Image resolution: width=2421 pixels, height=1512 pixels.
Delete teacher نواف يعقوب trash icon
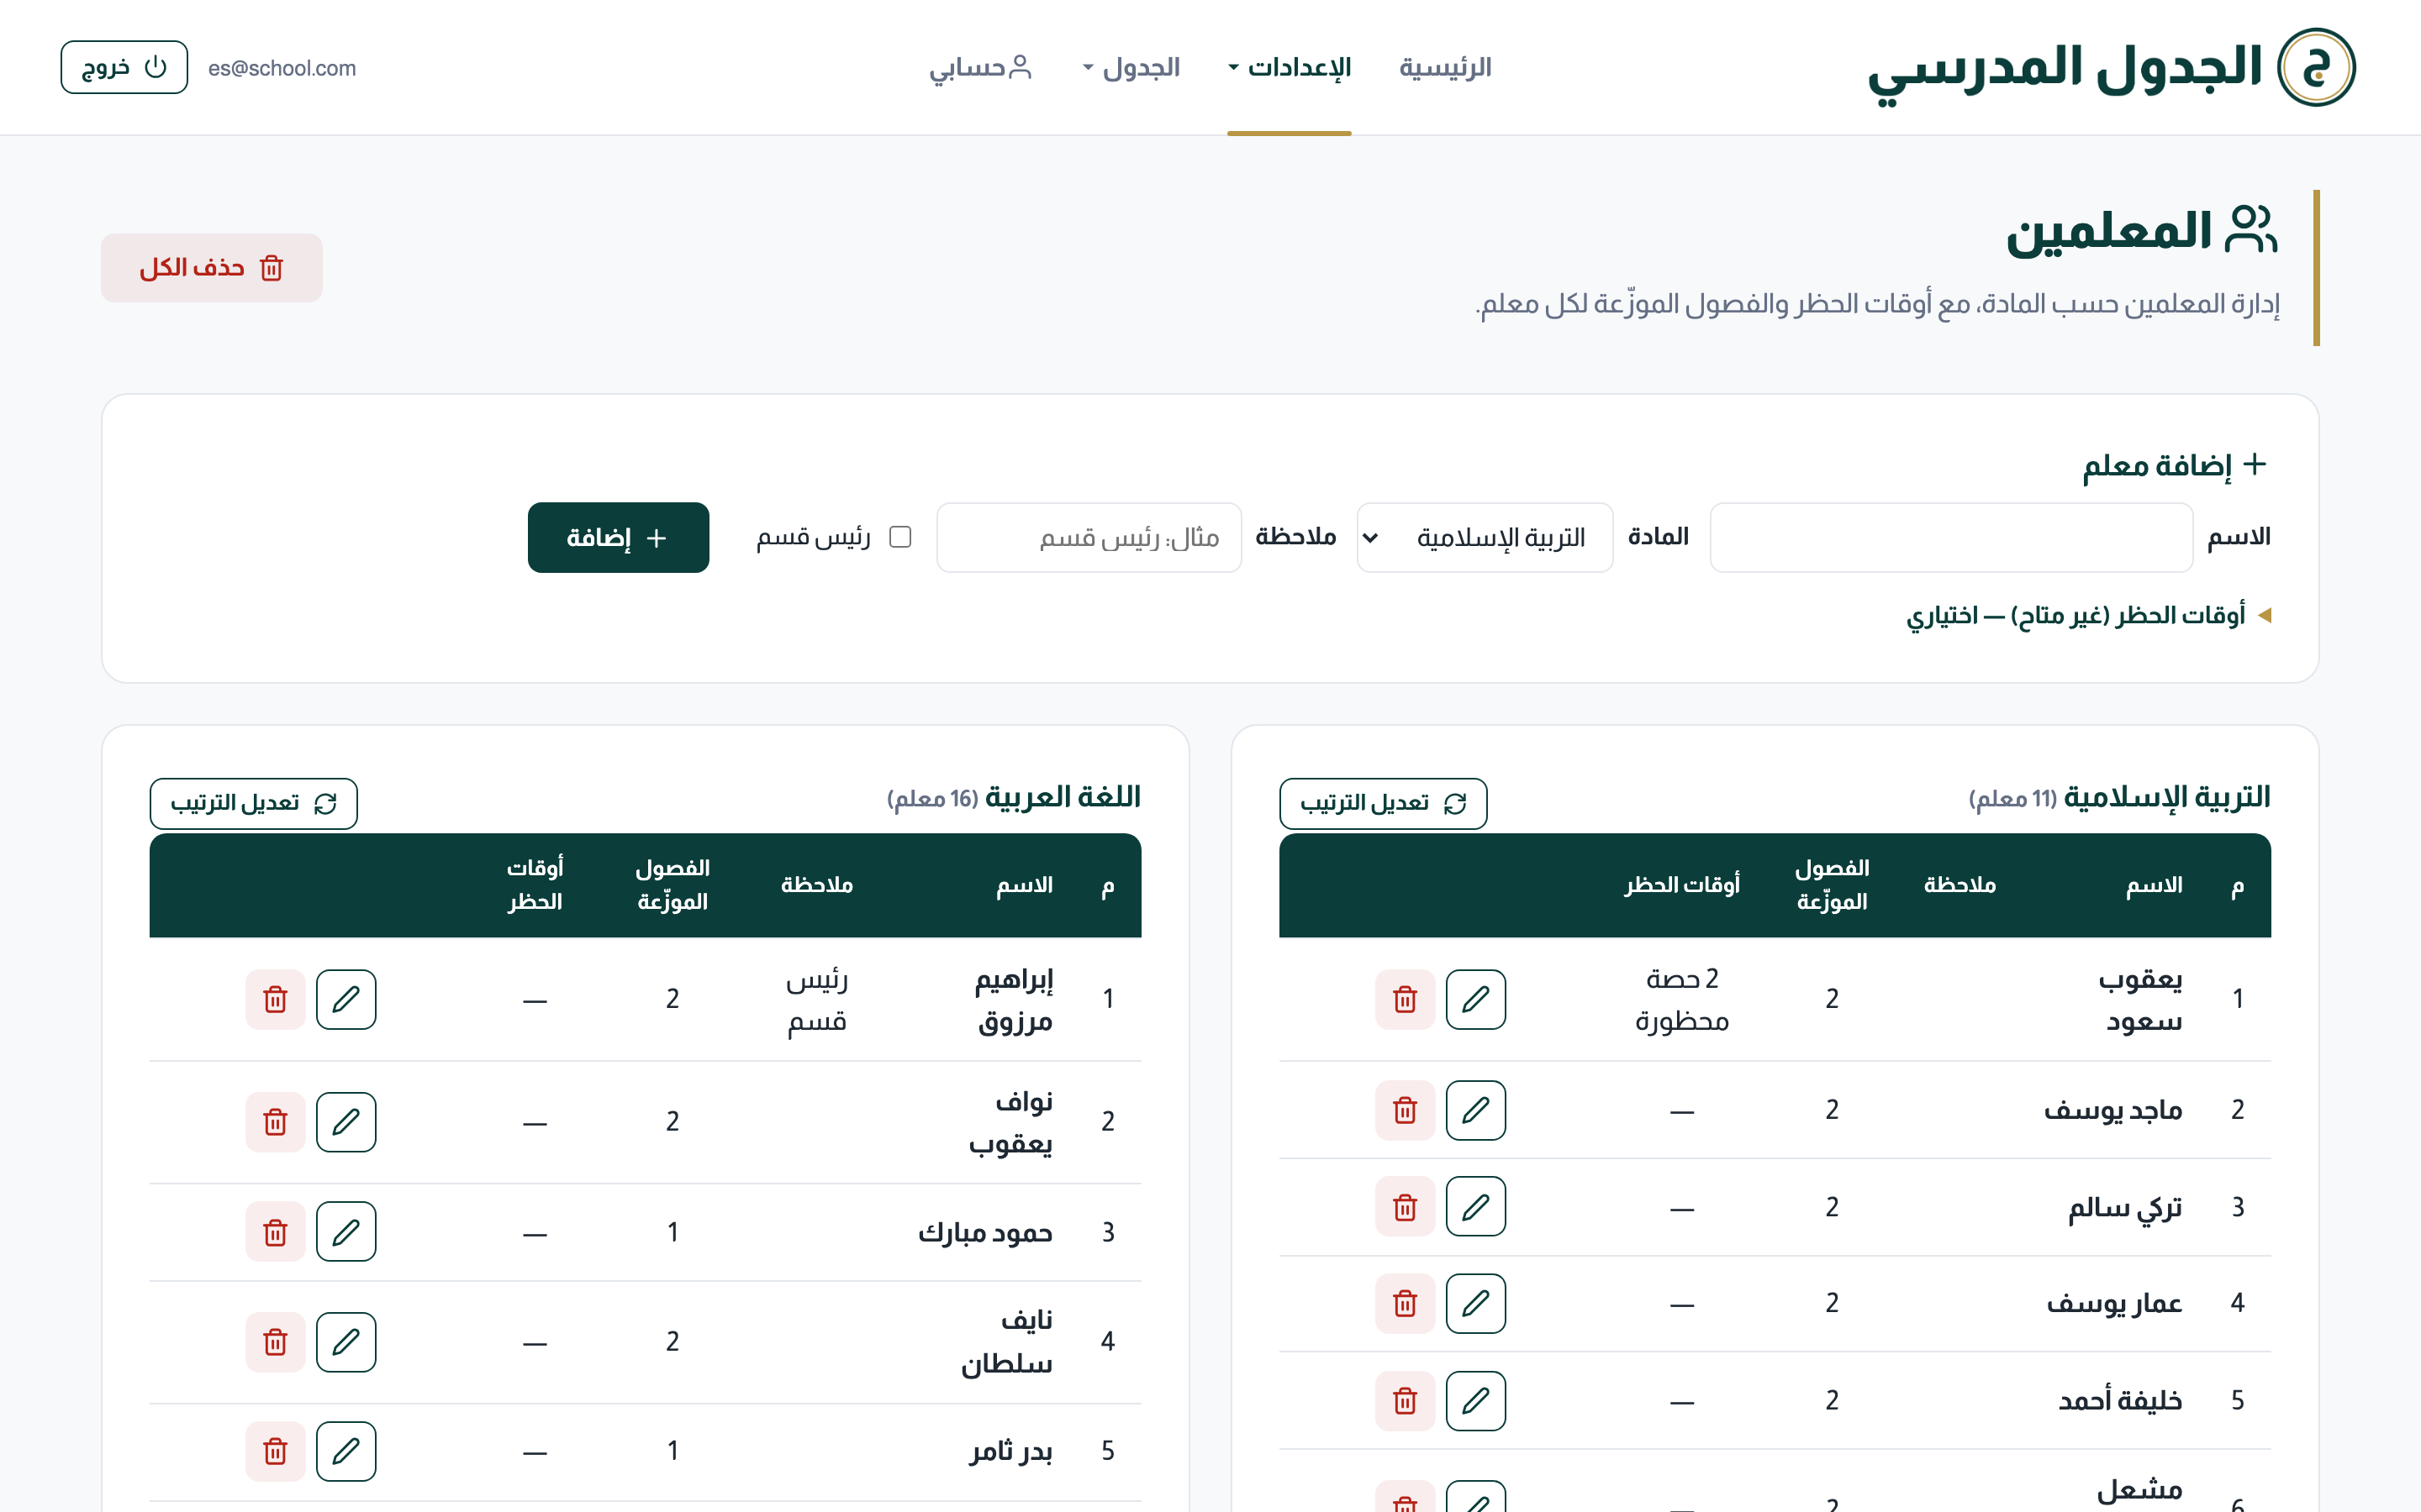click(275, 1122)
